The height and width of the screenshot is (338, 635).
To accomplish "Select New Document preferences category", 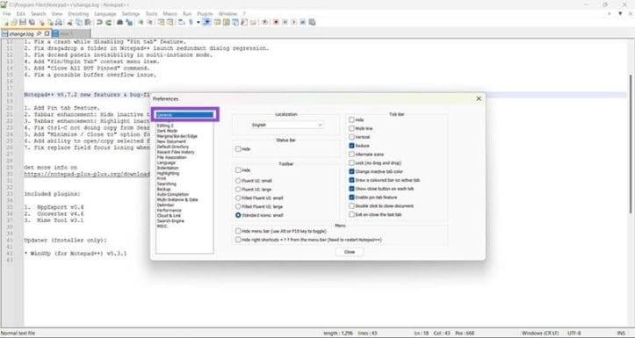I will pyautogui.click(x=172, y=141).
